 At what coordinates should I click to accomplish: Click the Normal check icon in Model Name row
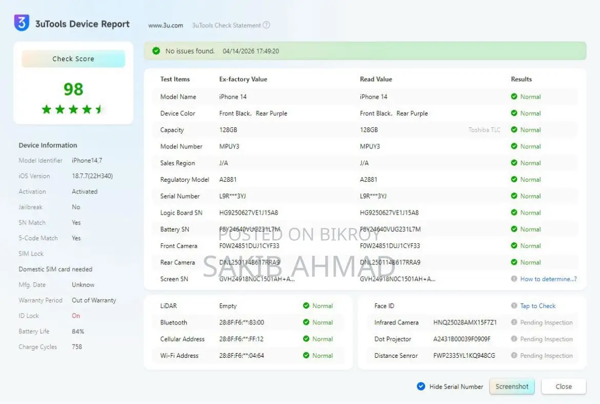point(514,97)
